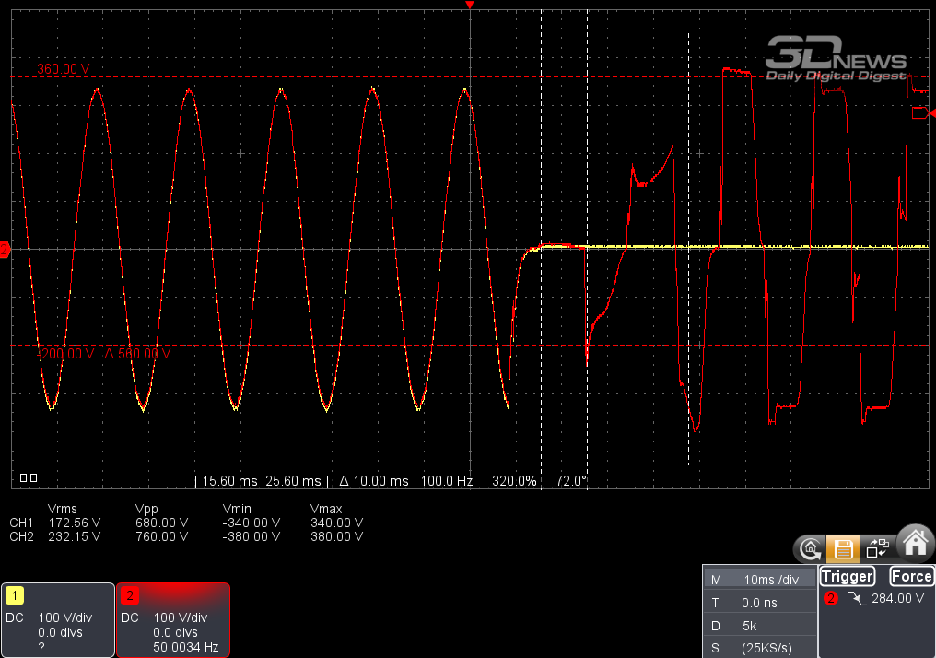The image size is (936, 658).
Task: Open the D 5k record depth setting
Action: pos(759,626)
